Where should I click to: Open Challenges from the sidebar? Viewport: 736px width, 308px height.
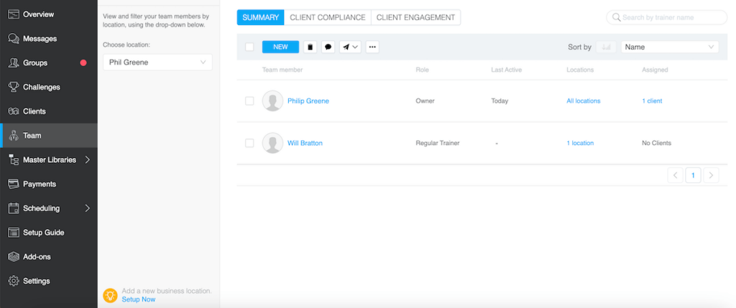41,87
